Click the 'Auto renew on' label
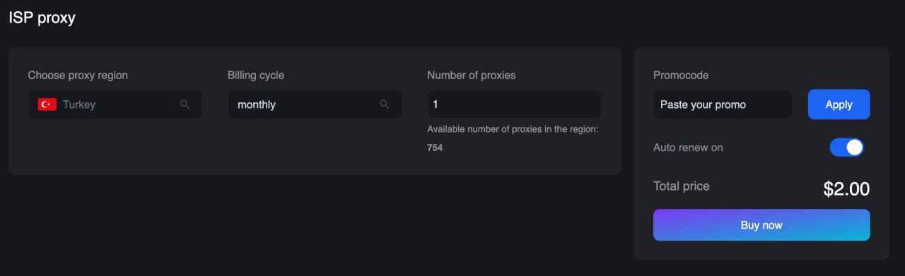905x276 pixels. [688, 148]
